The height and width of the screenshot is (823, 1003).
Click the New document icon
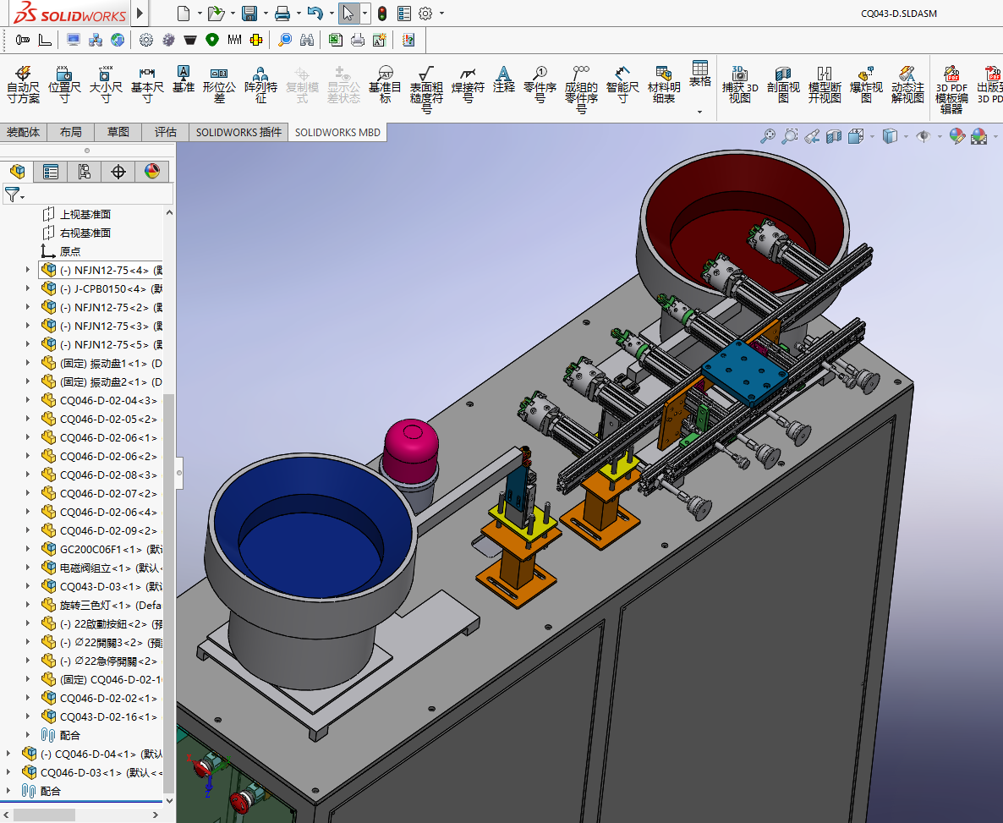[184, 14]
